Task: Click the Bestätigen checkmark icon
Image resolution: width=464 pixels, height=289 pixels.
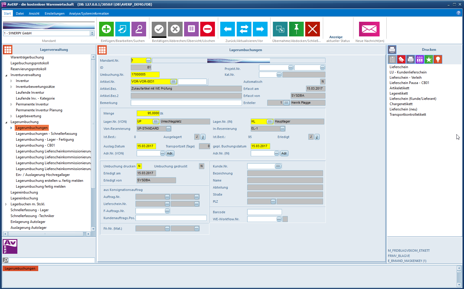Action: coord(159,29)
